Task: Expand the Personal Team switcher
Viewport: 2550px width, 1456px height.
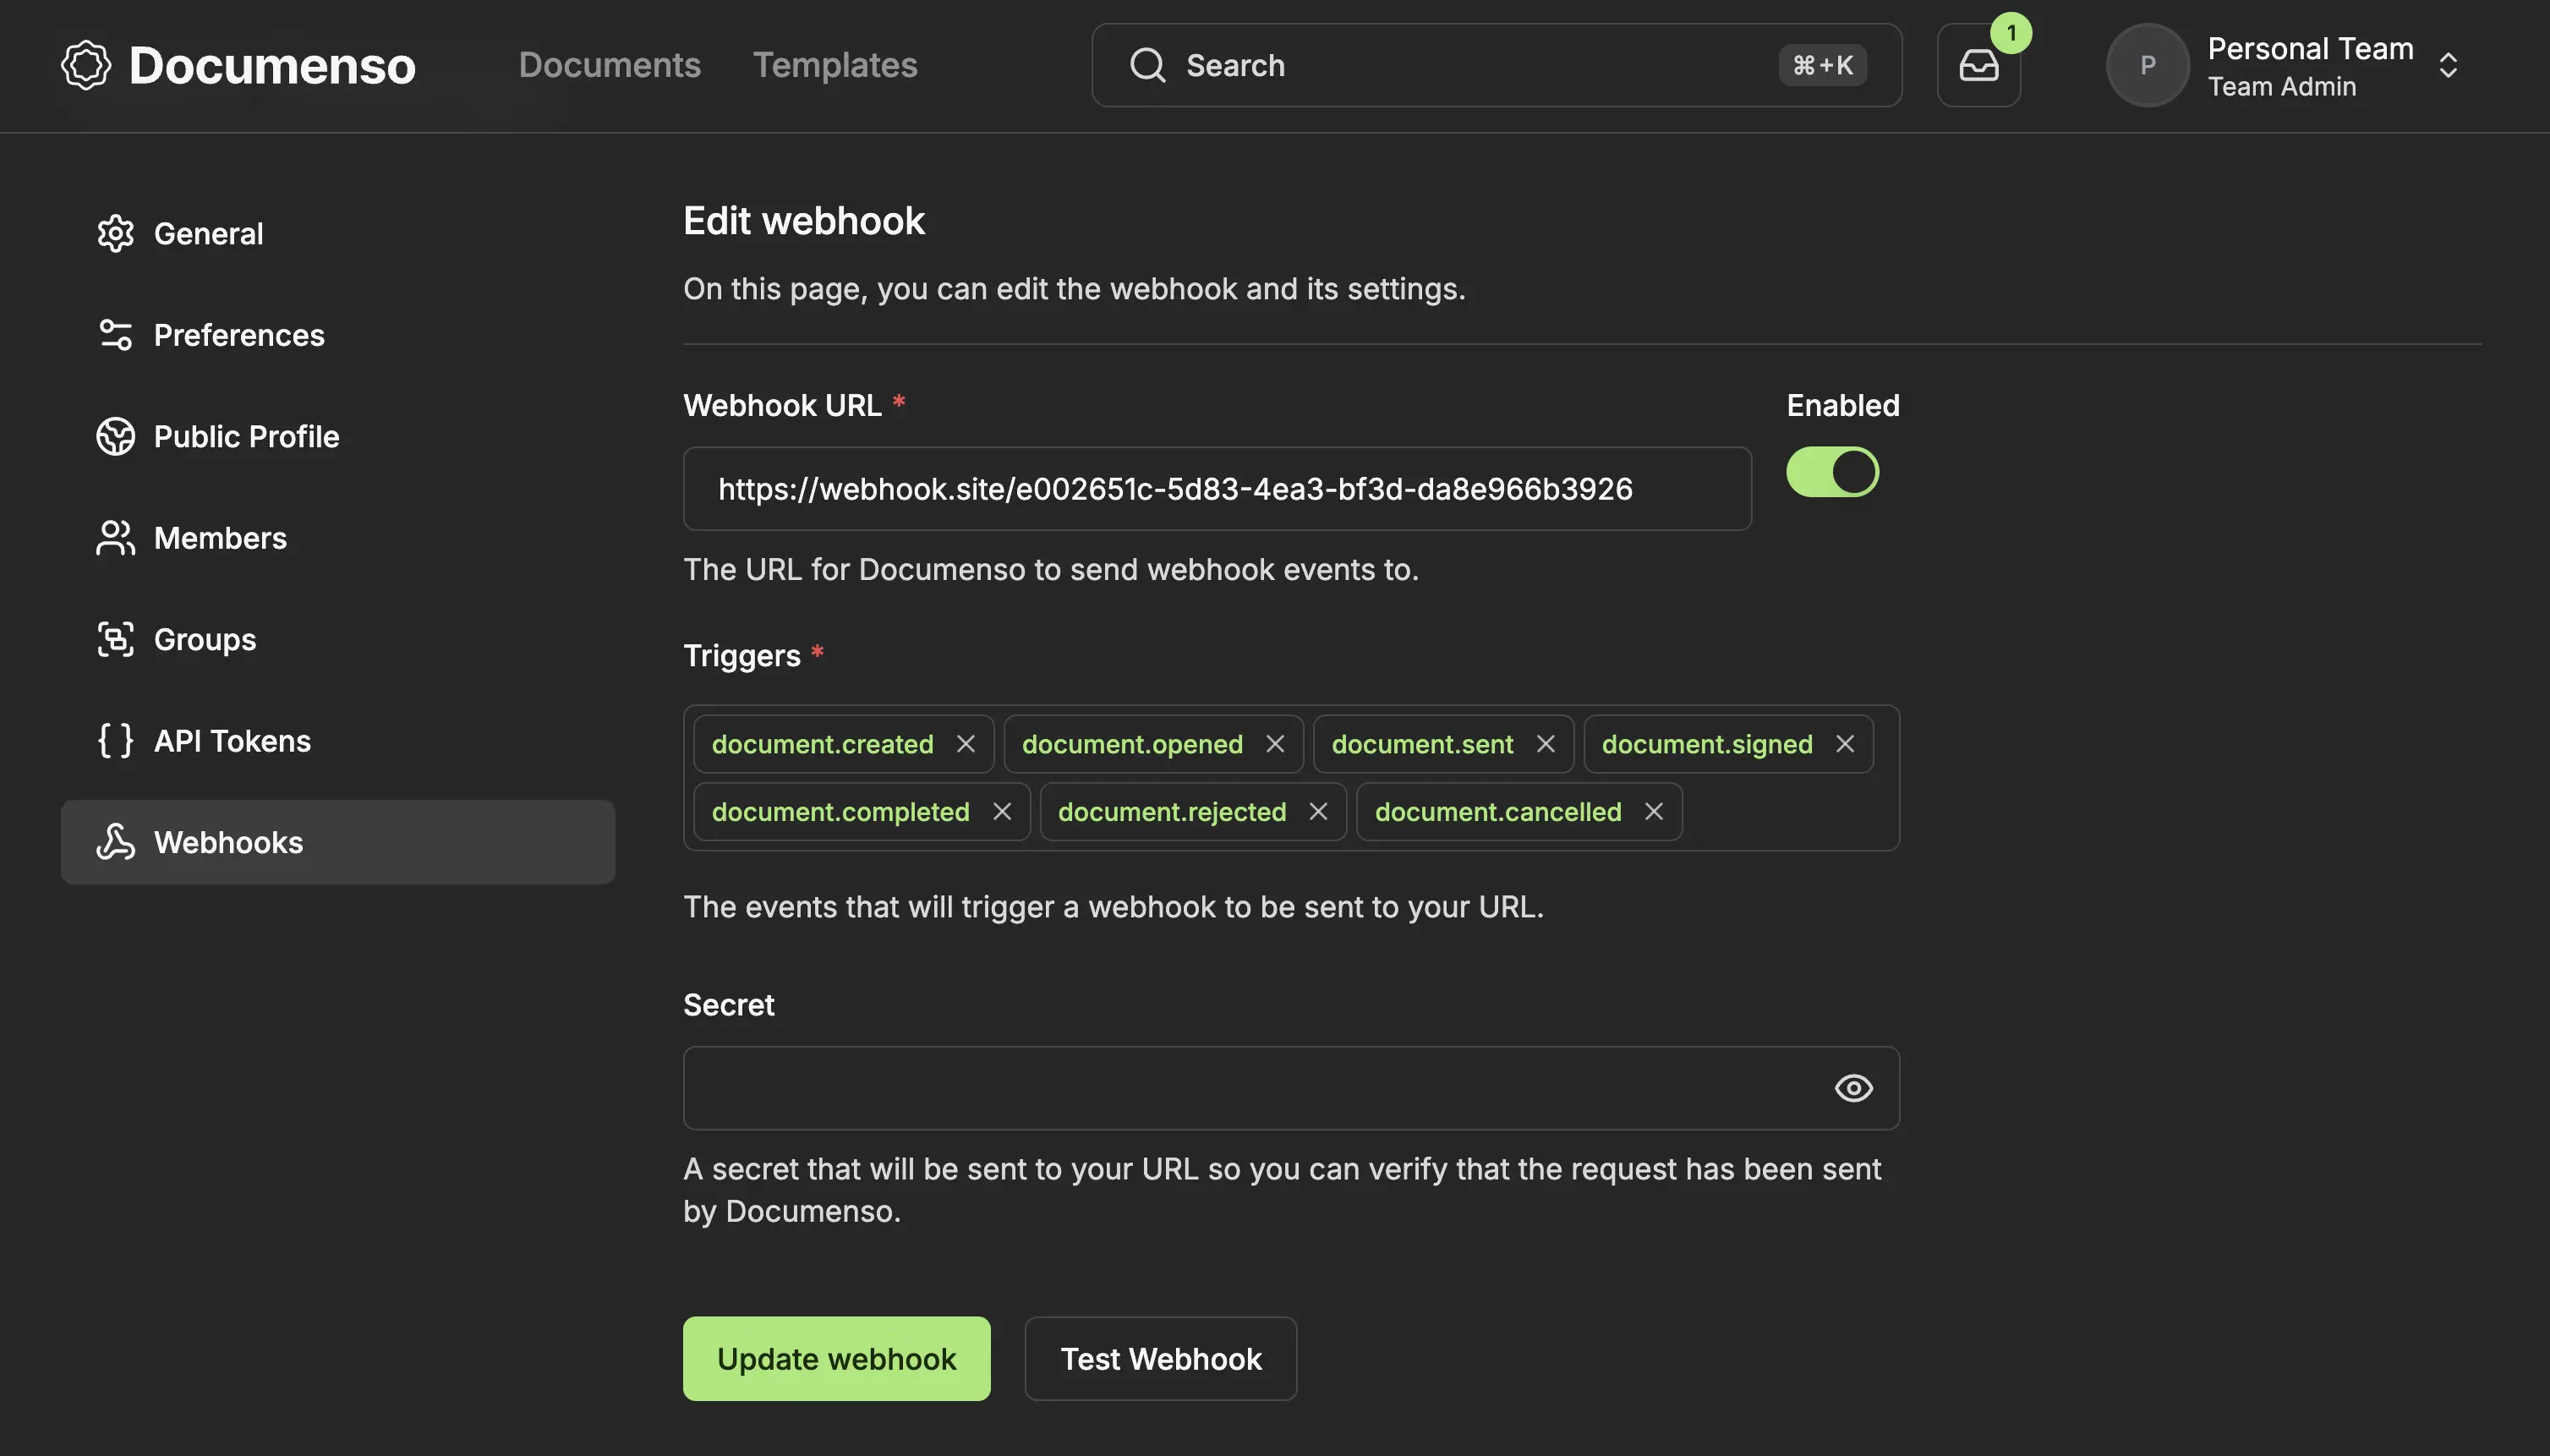Action: click(2447, 66)
